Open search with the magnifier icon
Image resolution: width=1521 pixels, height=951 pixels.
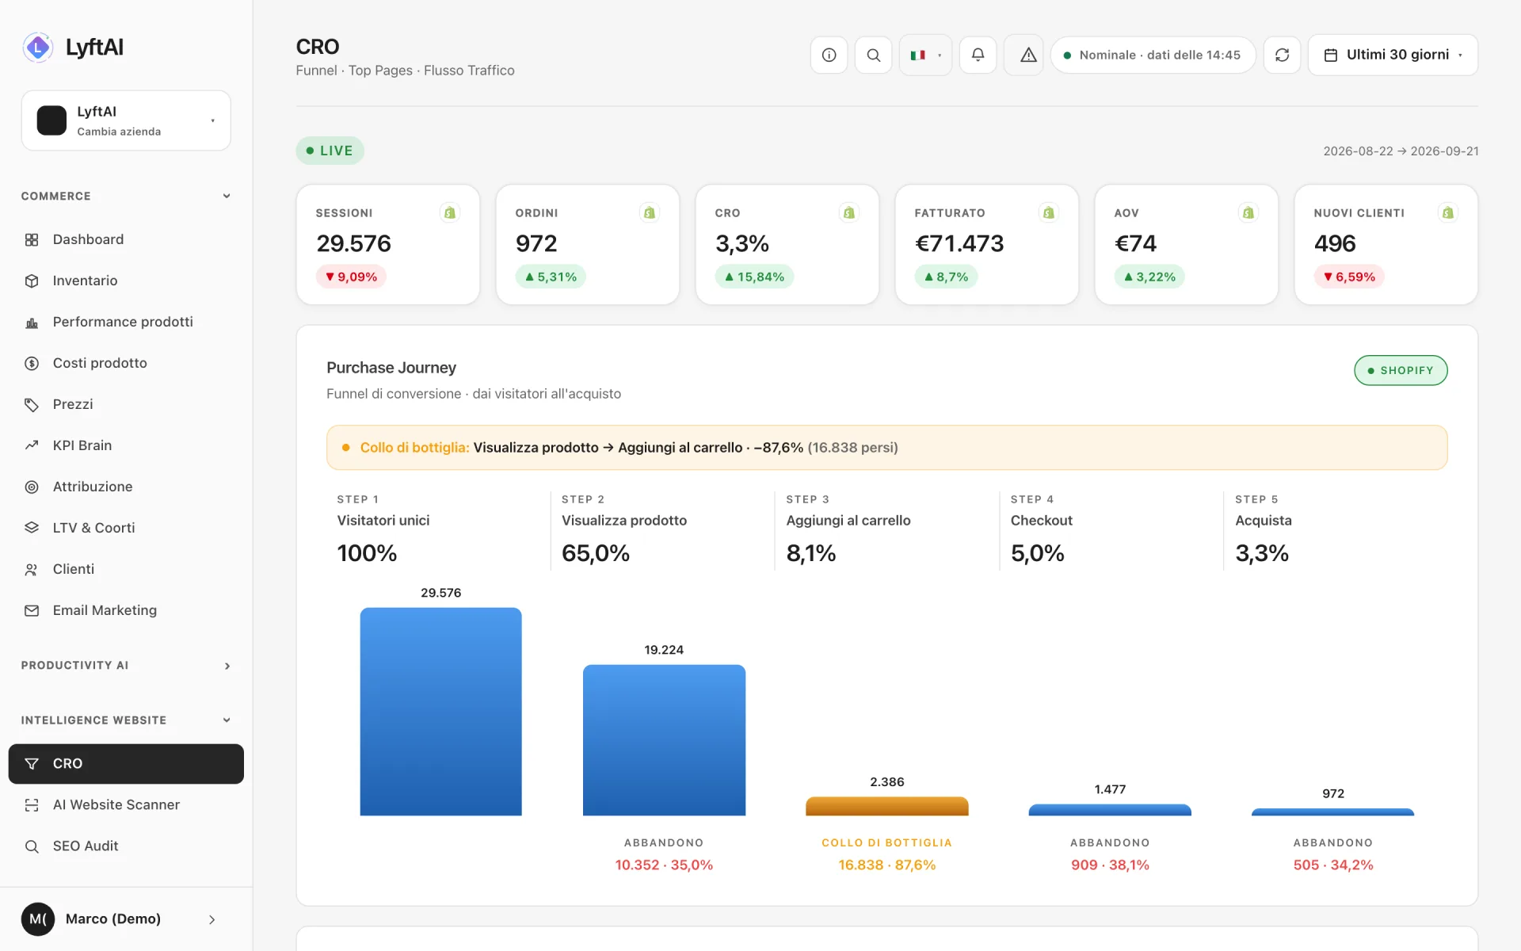tap(873, 55)
